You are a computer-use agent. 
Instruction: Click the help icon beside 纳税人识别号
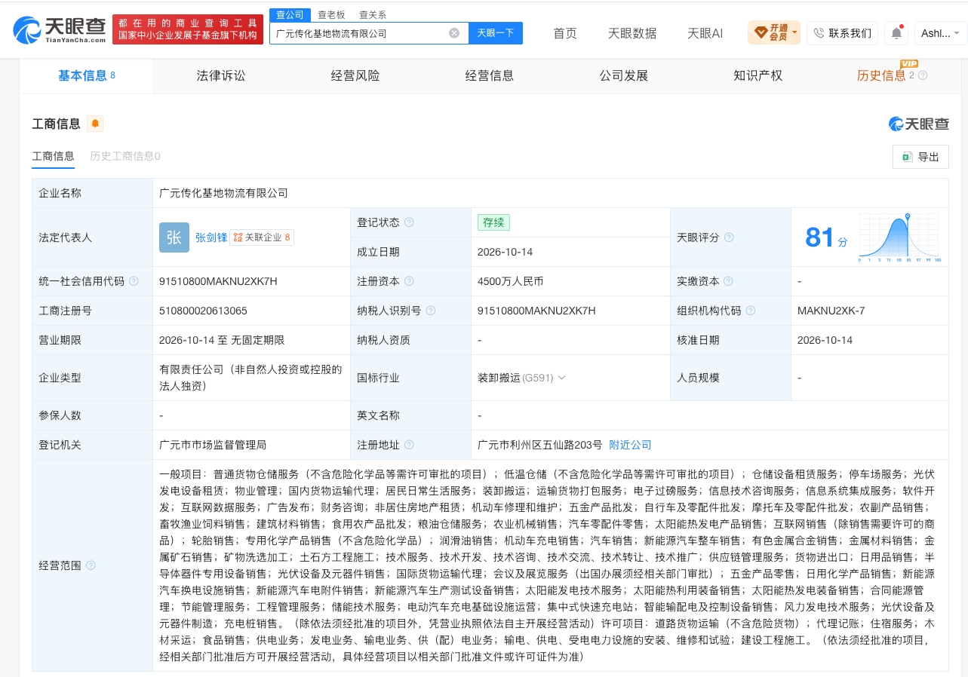(x=431, y=311)
